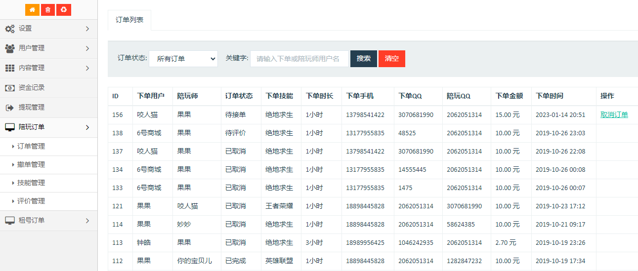This screenshot has height=271, width=638.
Task: Open 撤单管理 in the sidebar
Action: pyautogui.click(x=31, y=164)
